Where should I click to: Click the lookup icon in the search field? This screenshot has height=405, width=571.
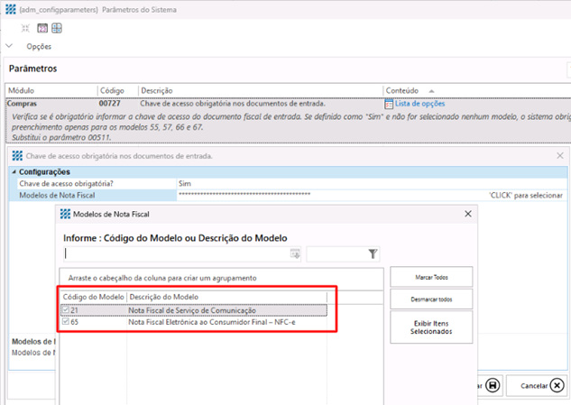click(x=294, y=254)
